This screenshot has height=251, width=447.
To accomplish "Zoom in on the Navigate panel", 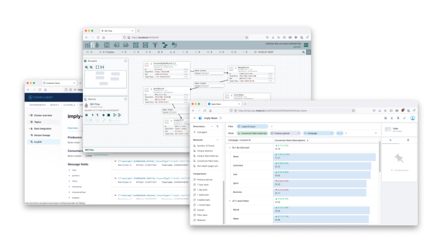I will point(87,67).
